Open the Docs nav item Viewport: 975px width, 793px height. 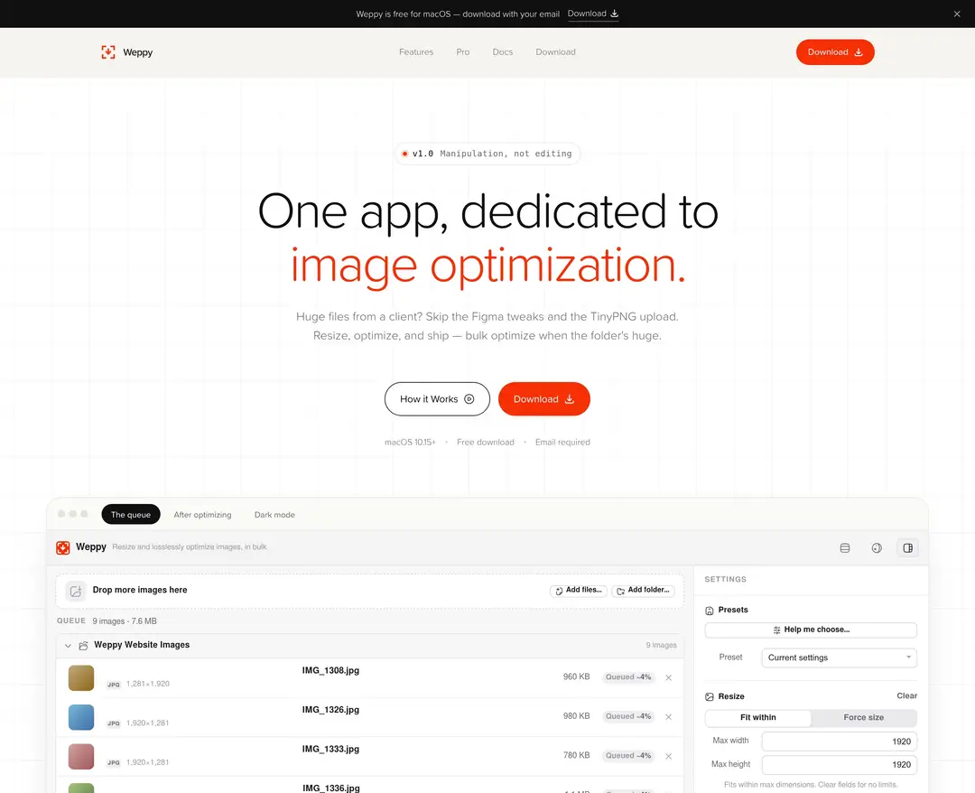click(x=503, y=52)
